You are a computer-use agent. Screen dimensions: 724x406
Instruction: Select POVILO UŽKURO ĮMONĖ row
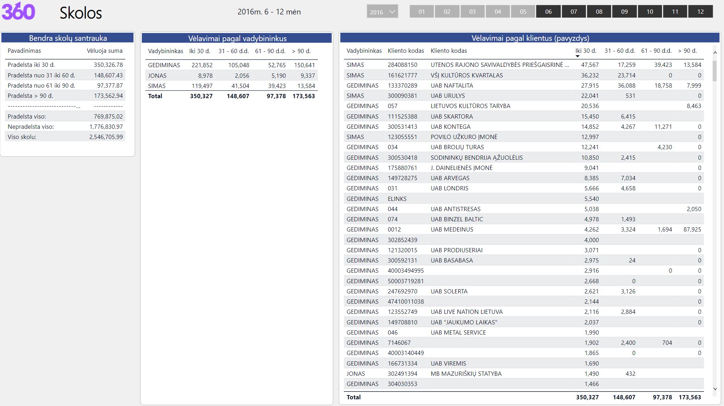(x=524, y=137)
